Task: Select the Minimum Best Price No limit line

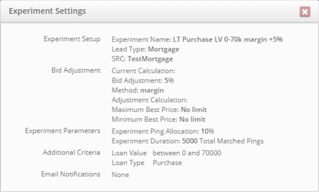Action: (159, 119)
